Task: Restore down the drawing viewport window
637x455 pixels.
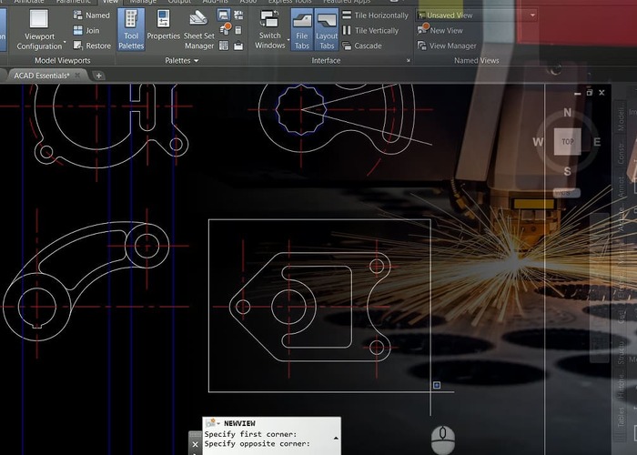Action: [x=590, y=93]
